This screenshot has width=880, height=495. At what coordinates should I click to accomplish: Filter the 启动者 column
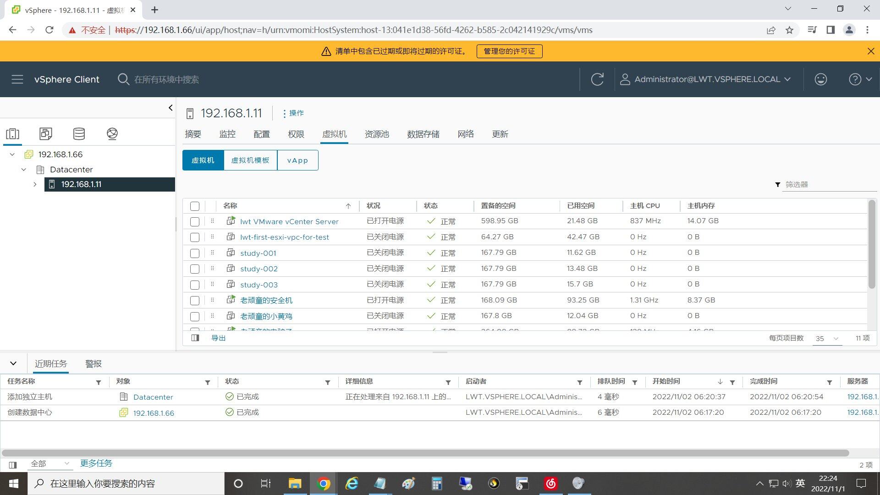580,382
